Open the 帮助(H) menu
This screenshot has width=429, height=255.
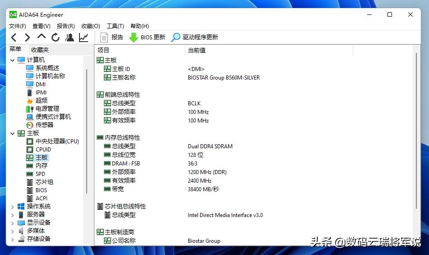(140, 26)
